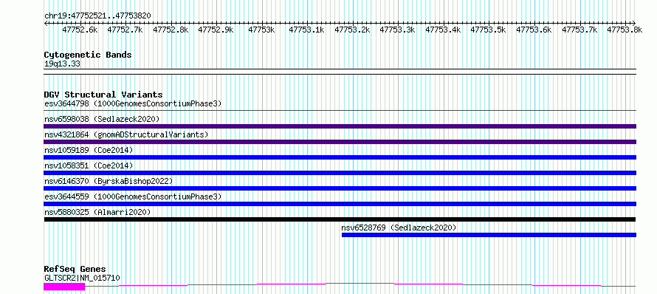This screenshot has height=294, width=657.
Task: Open variant nsv5880325 (Almarri2020) label
Action: point(97,212)
